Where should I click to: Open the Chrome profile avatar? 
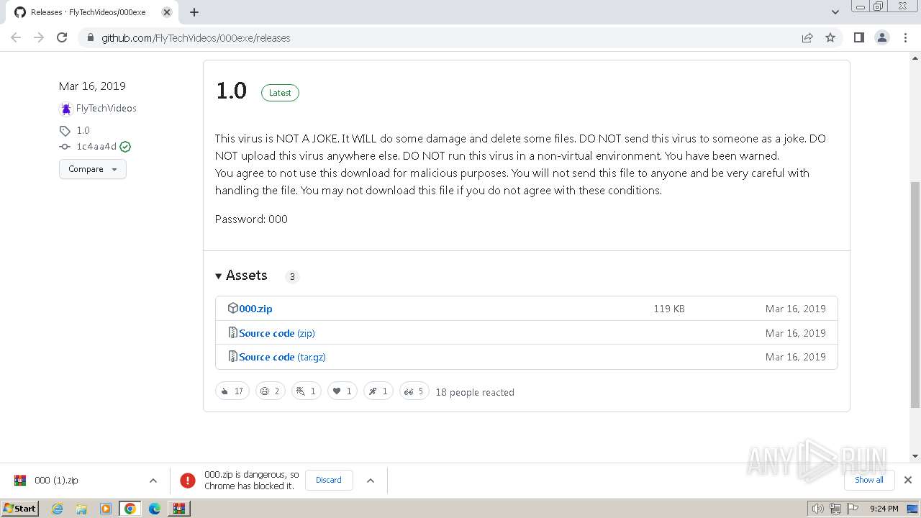[882, 37]
